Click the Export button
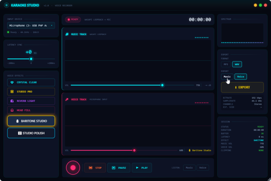The image size is (271, 181). coord(242,87)
